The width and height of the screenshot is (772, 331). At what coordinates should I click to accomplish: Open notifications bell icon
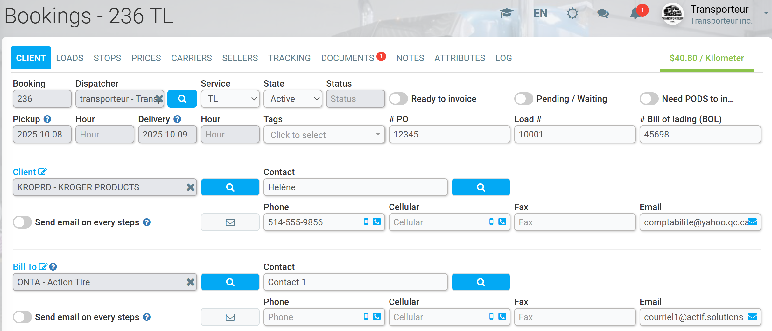pos(635,13)
